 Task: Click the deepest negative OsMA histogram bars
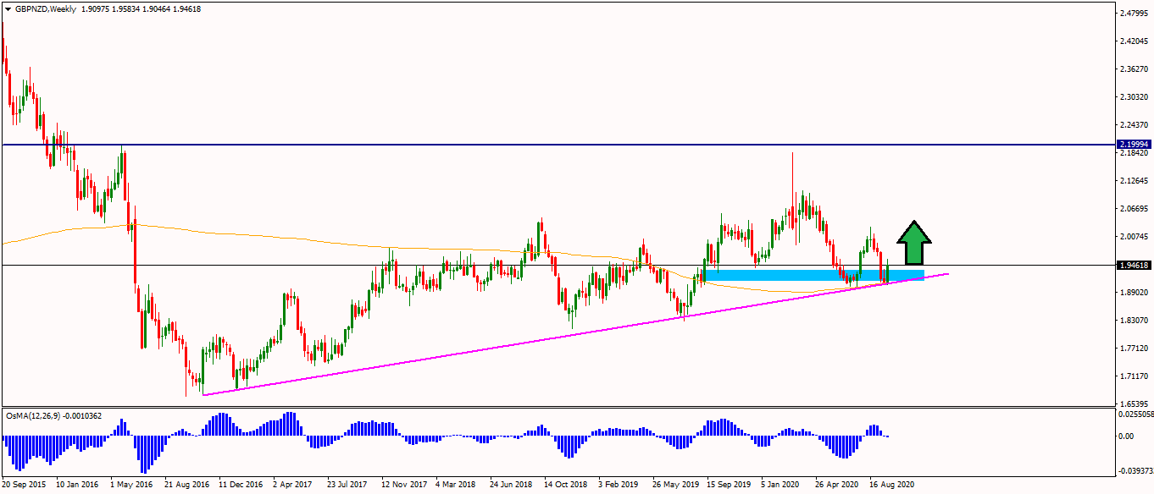click(143, 454)
